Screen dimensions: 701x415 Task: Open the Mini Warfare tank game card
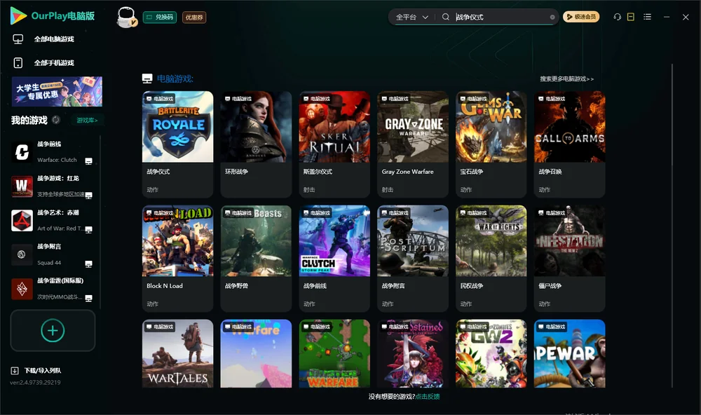pos(334,353)
